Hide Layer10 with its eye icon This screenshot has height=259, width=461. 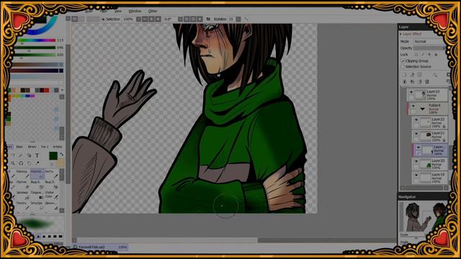point(411,92)
